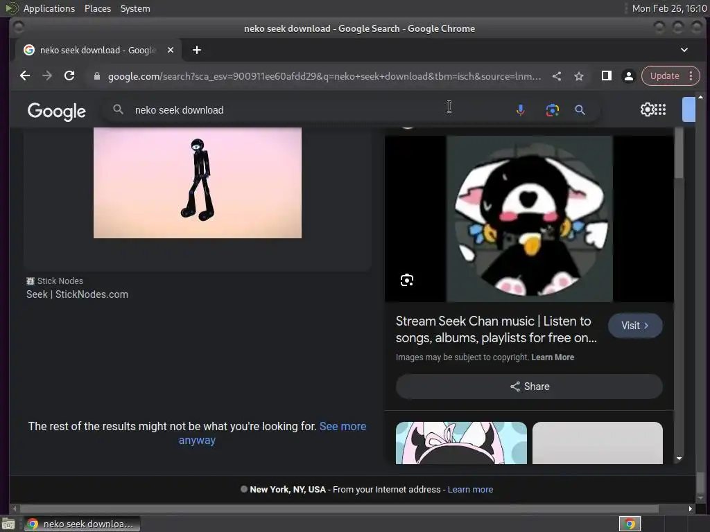
Task: Start voice search with microphone
Action: [x=521, y=110]
